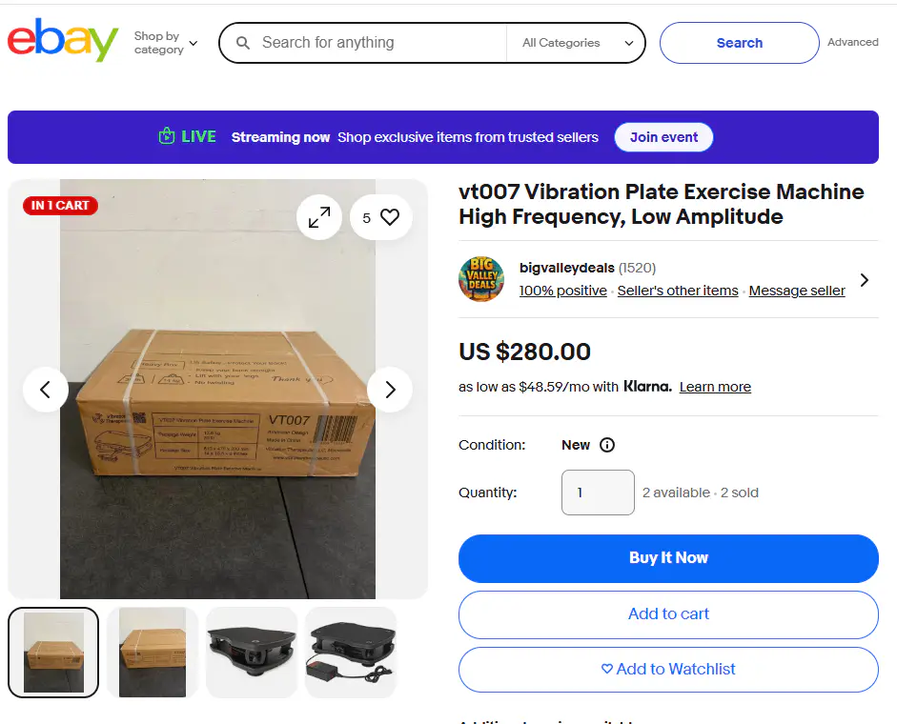
Task: Expand image to full screen view
Action: [x=319, y=217]
